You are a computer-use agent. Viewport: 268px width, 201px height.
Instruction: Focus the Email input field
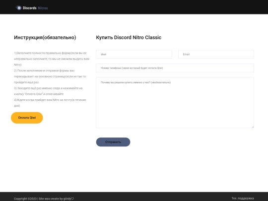tap(216, 55)
